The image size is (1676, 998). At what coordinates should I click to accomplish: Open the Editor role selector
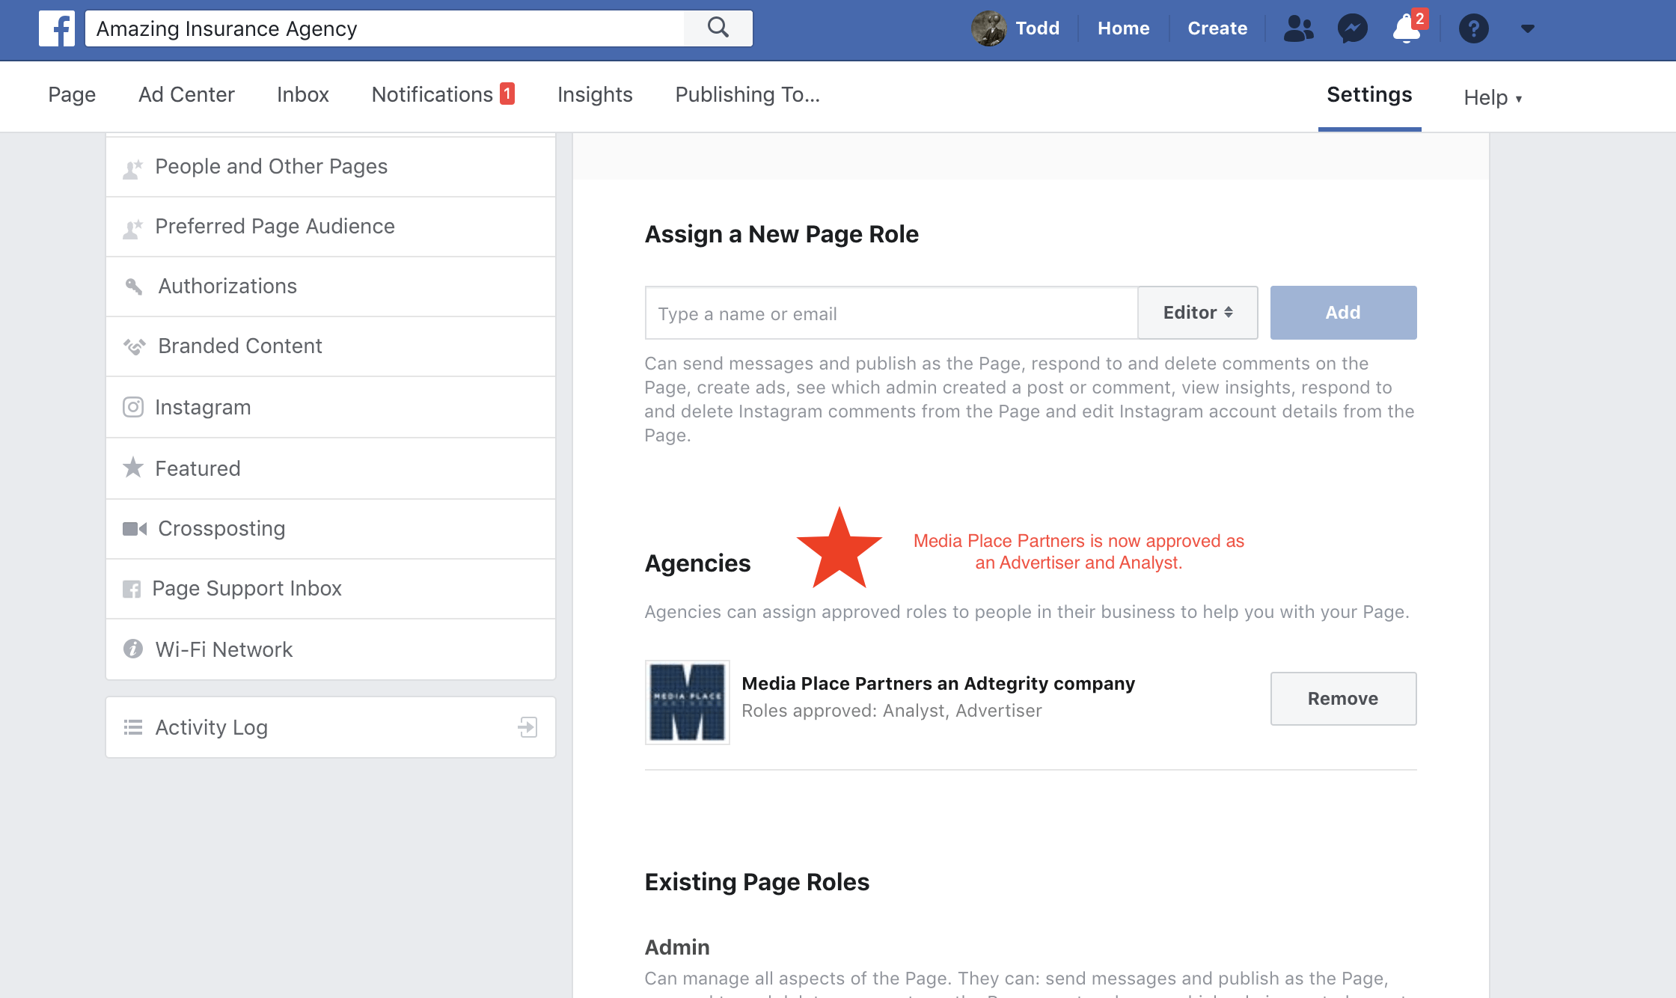click(1198, 313)
